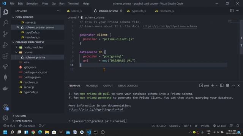243x136 pixels.
Task: Open the Live Share activity bar icon
Action: point(5,66)
